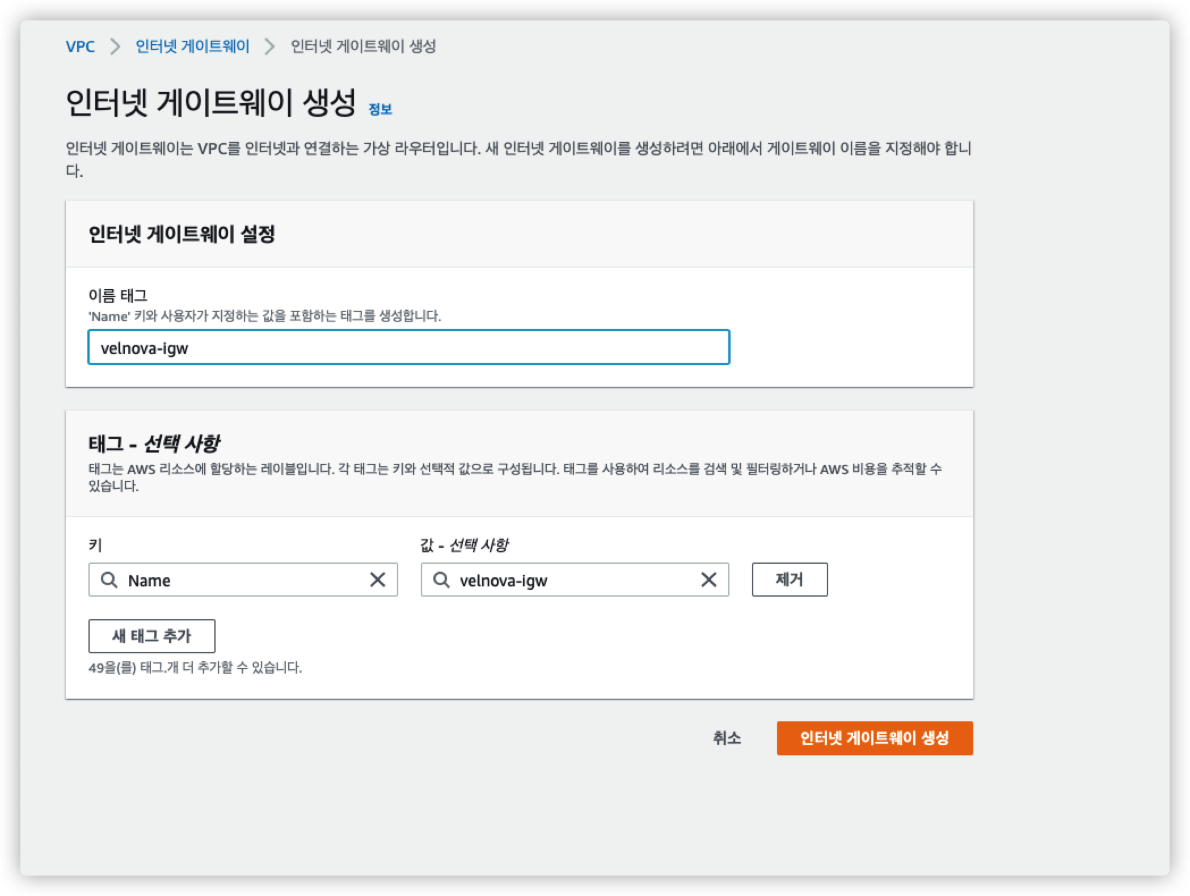This screenshot has width=1190, height=896.
Task: Click search icon in 키 field
Action: tap(109, 580)
